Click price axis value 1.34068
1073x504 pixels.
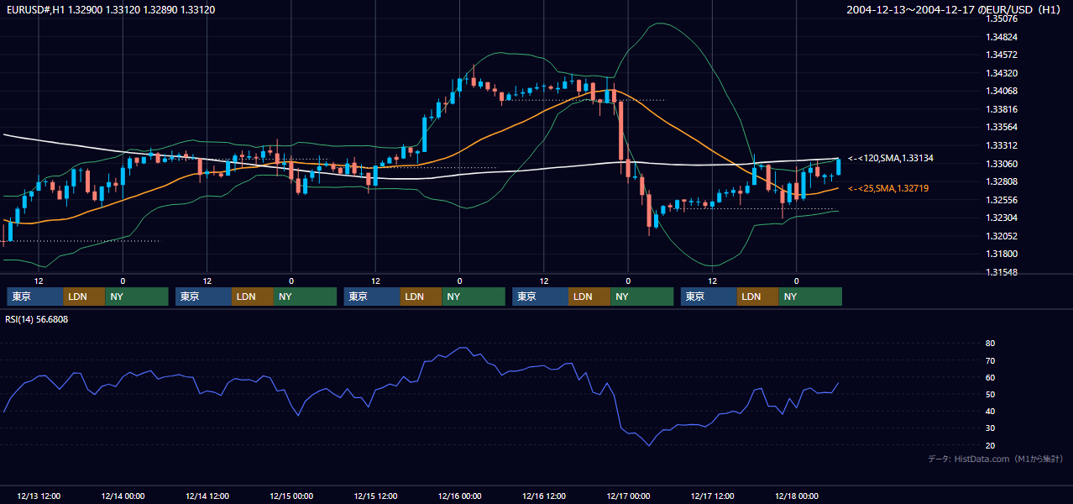click(1001, 91)
